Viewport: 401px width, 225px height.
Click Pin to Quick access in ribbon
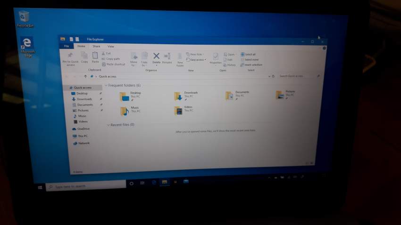(70, 59)
